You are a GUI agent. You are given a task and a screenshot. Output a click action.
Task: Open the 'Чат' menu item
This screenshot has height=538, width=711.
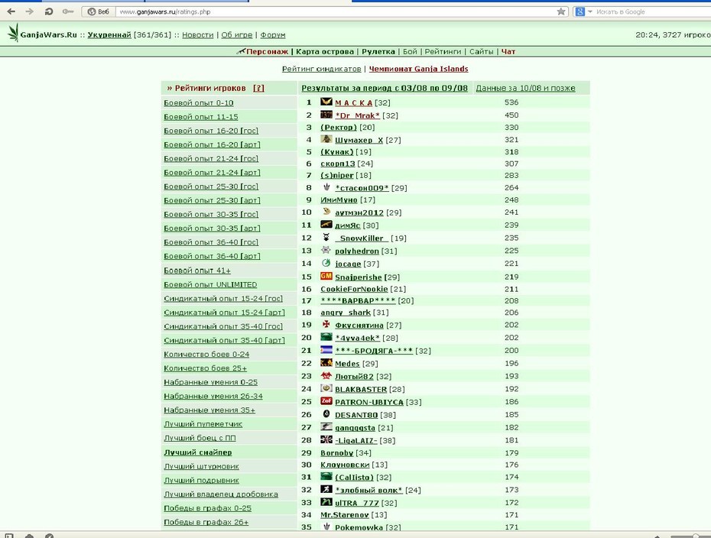(508, 52)
